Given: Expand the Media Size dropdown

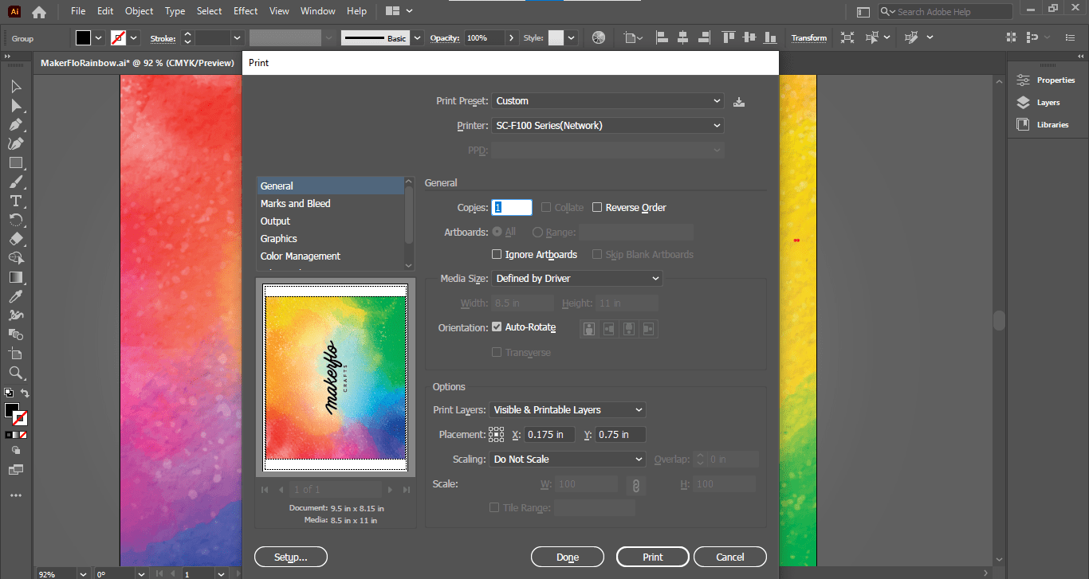Looking at the screenshot, I should click(x=577, y=279).
